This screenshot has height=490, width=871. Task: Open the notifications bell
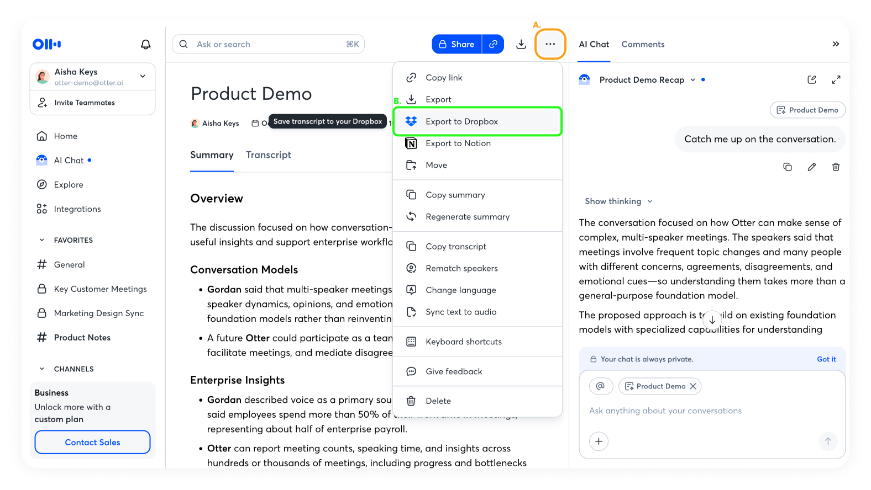coord(145,44)
